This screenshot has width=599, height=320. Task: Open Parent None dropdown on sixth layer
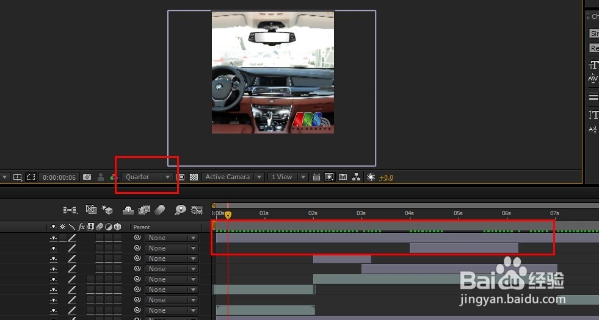tap(172, 290)
